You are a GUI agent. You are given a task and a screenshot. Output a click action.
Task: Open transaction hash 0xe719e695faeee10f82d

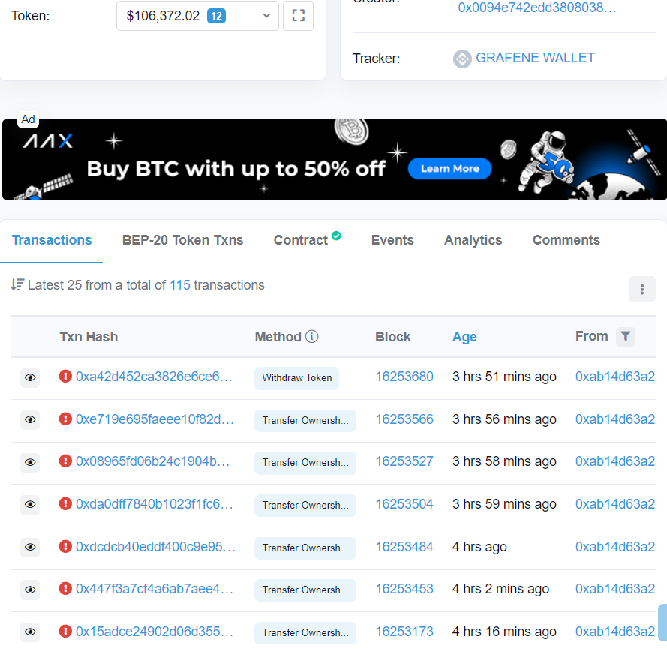(155, 419)
